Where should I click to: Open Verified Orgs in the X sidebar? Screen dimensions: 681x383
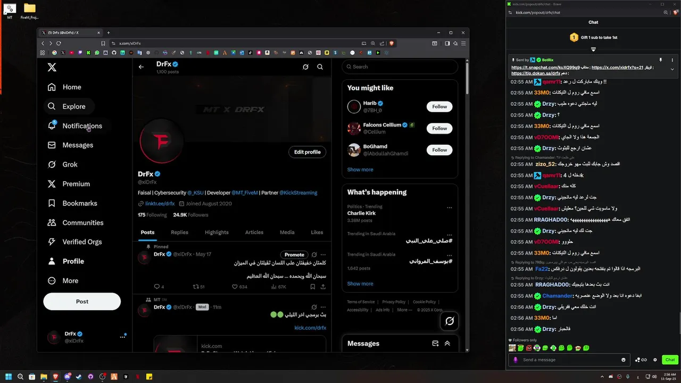tap(75, 242)
